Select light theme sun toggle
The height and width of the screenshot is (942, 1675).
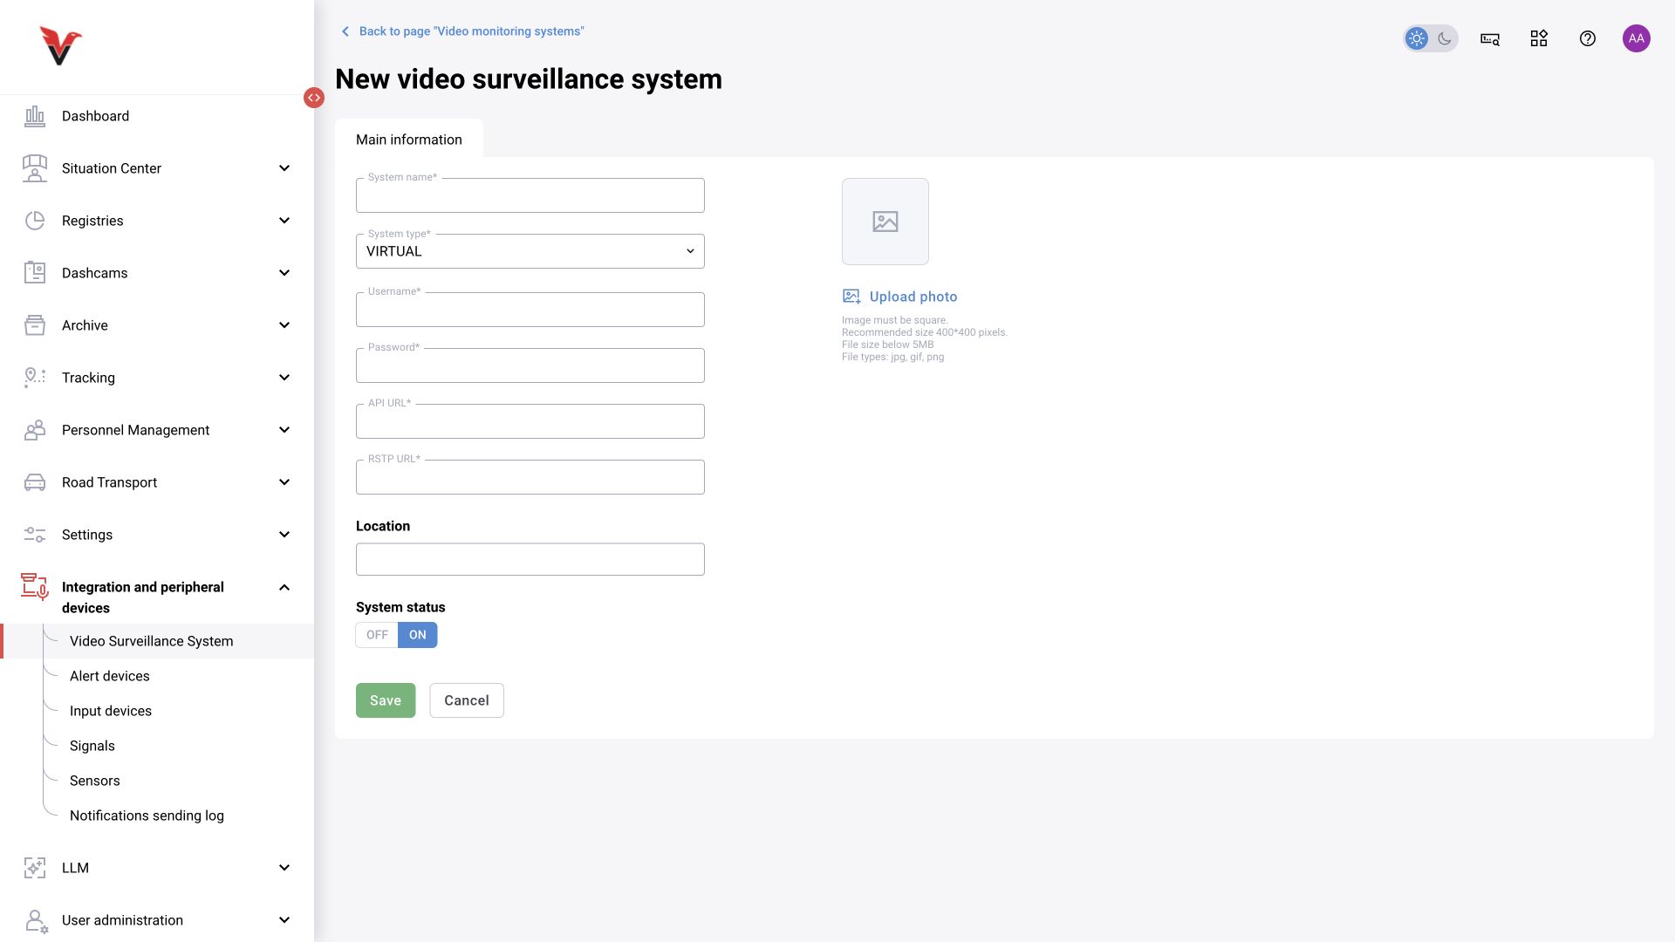coord(1417,38)
